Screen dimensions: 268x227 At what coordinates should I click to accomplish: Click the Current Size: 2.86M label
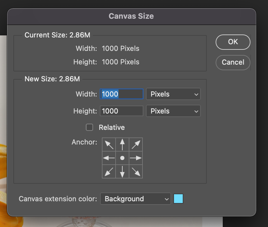click(x=58, y=35)
